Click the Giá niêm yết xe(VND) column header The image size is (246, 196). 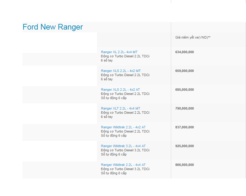(193, 38)
